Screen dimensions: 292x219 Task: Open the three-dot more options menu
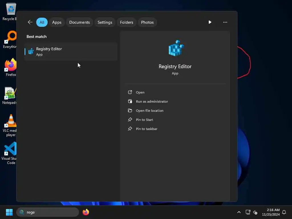[x=225, y=22]
